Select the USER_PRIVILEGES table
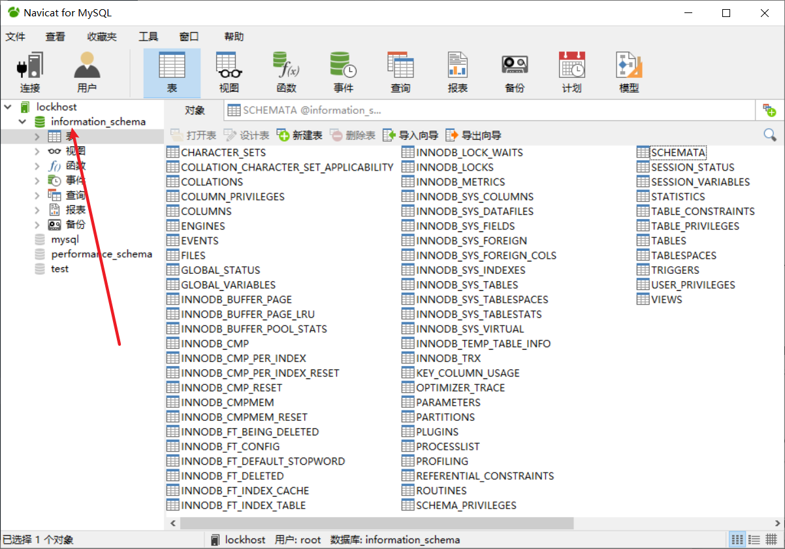Image resolution: width=785 pixels, height=549 pixels. point(693,285)
